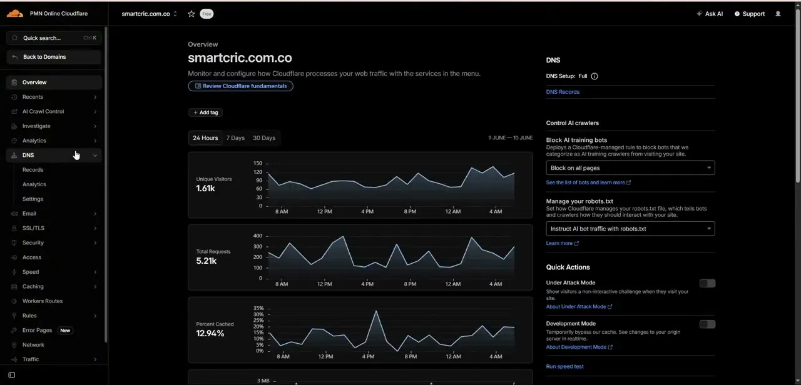Click the Error Pages icon
The width and height of the screenshot is (801, 385).
[x=14, y=330]
